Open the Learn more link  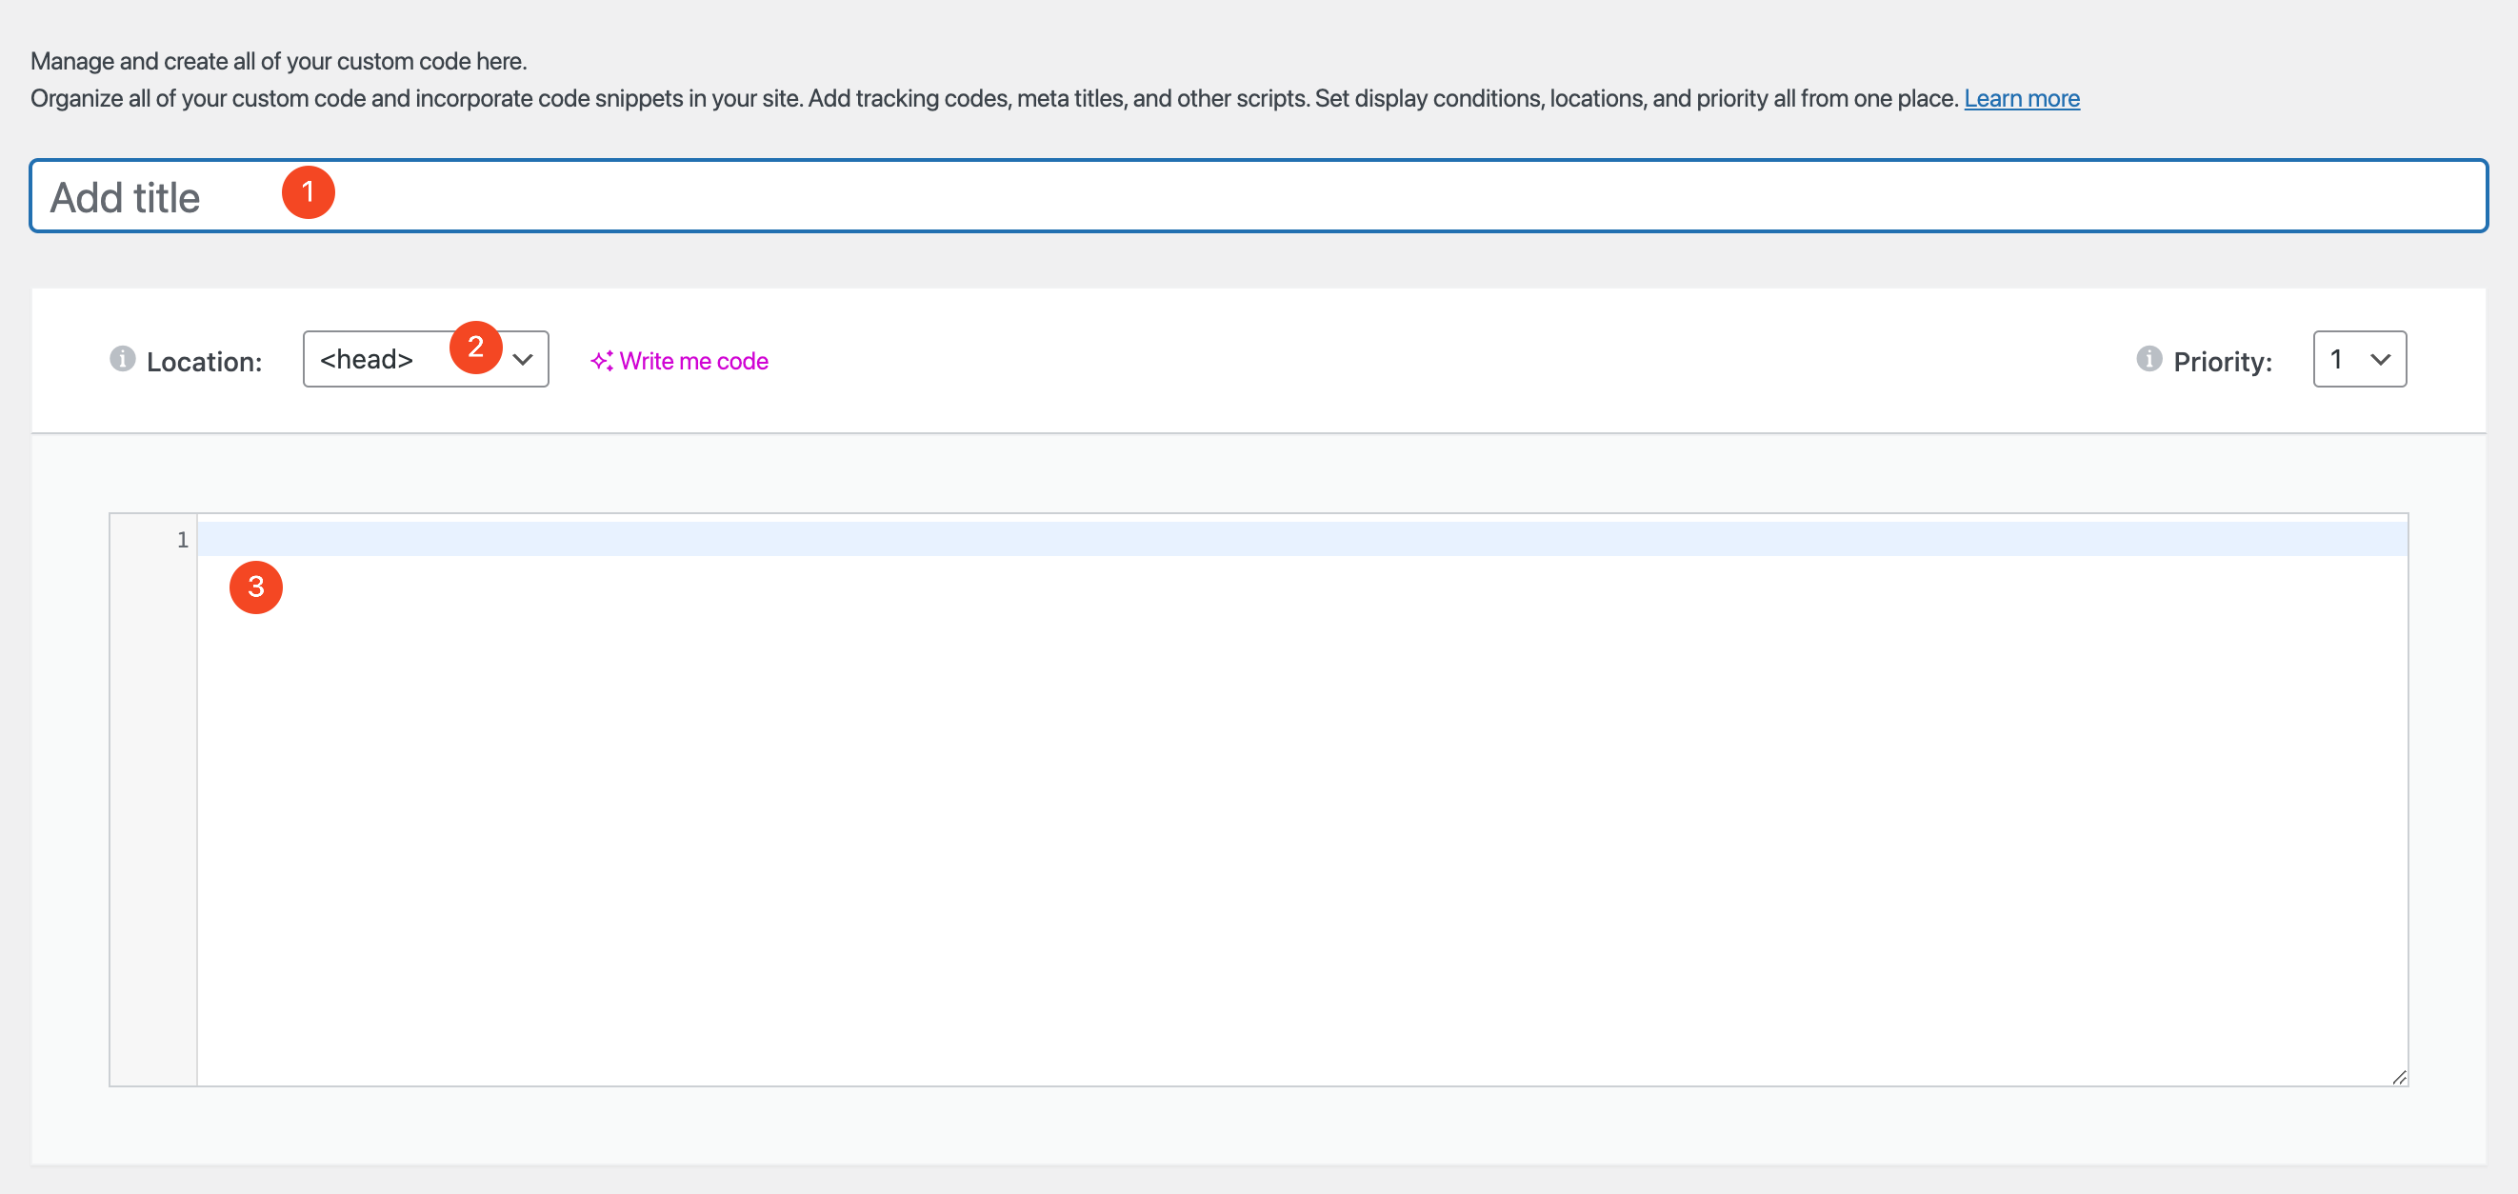tap(2022, 99)
